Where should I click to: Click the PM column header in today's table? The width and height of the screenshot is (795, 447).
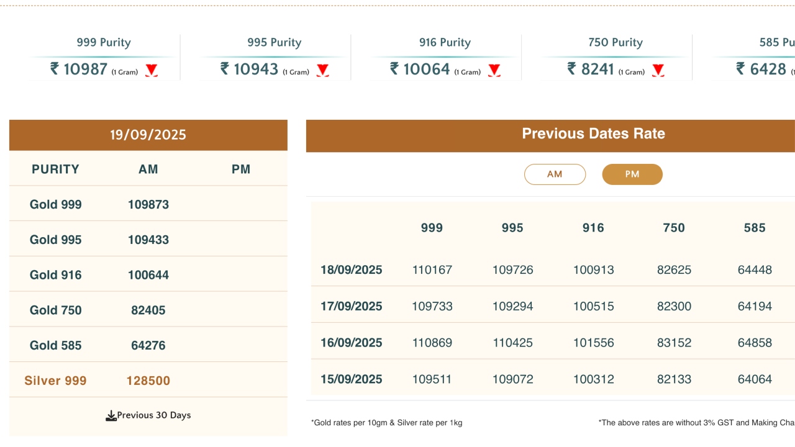coord(241,169)
